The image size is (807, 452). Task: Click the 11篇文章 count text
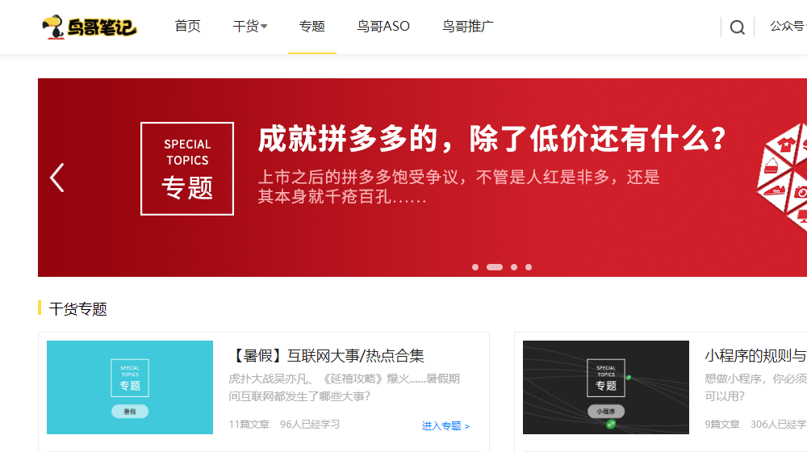[249, 425]
